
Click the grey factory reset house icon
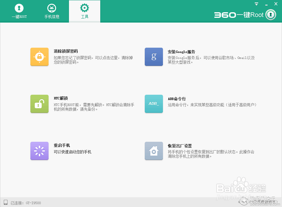click(154, 151)
